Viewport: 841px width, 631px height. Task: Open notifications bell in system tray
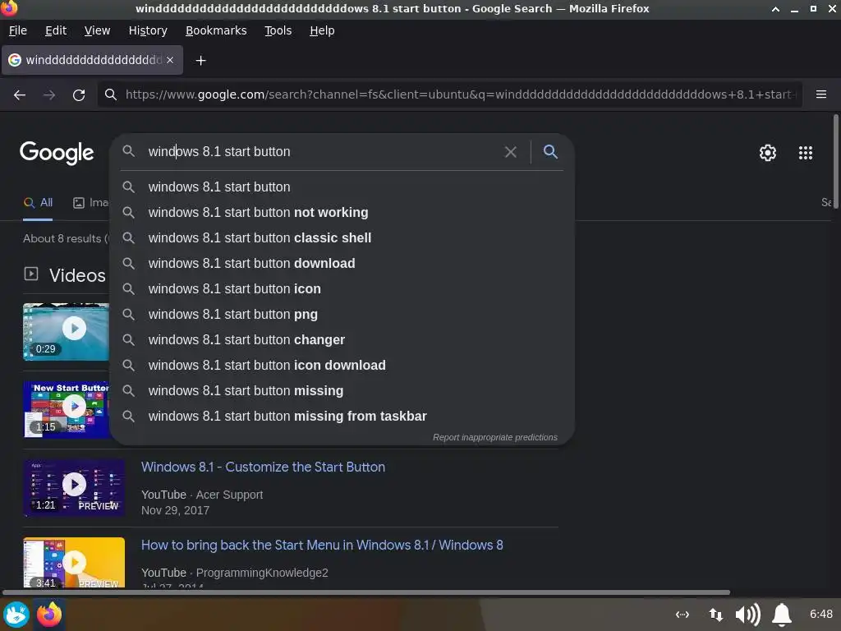click(782, 615)
